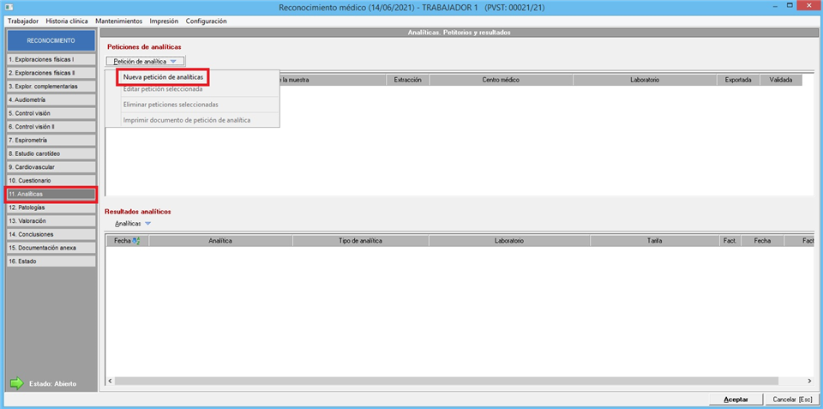Open the 5. Control visión section
Screen dimensions: 823x409
51,113
